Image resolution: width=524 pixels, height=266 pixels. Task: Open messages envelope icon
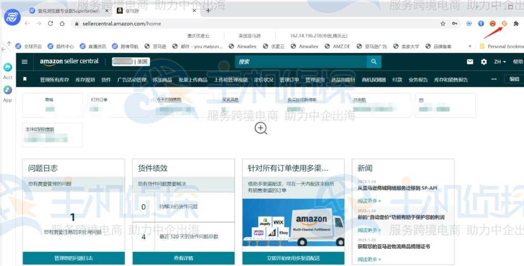coord(470,62)
